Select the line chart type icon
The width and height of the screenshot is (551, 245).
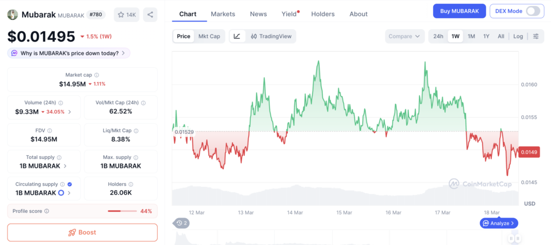237,36
